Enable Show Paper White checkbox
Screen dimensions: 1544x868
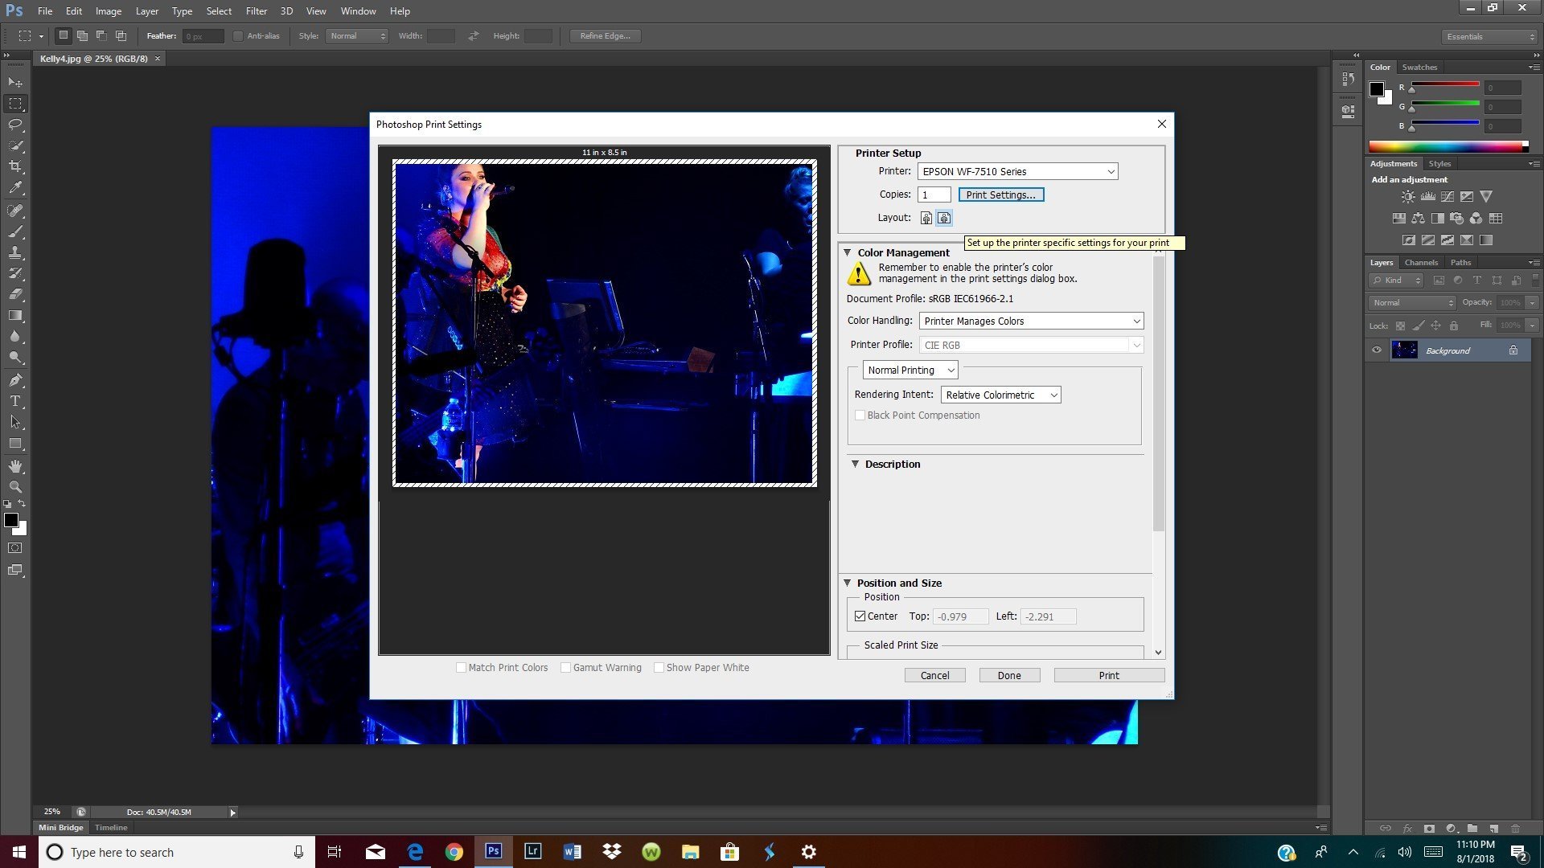(659, 668)
